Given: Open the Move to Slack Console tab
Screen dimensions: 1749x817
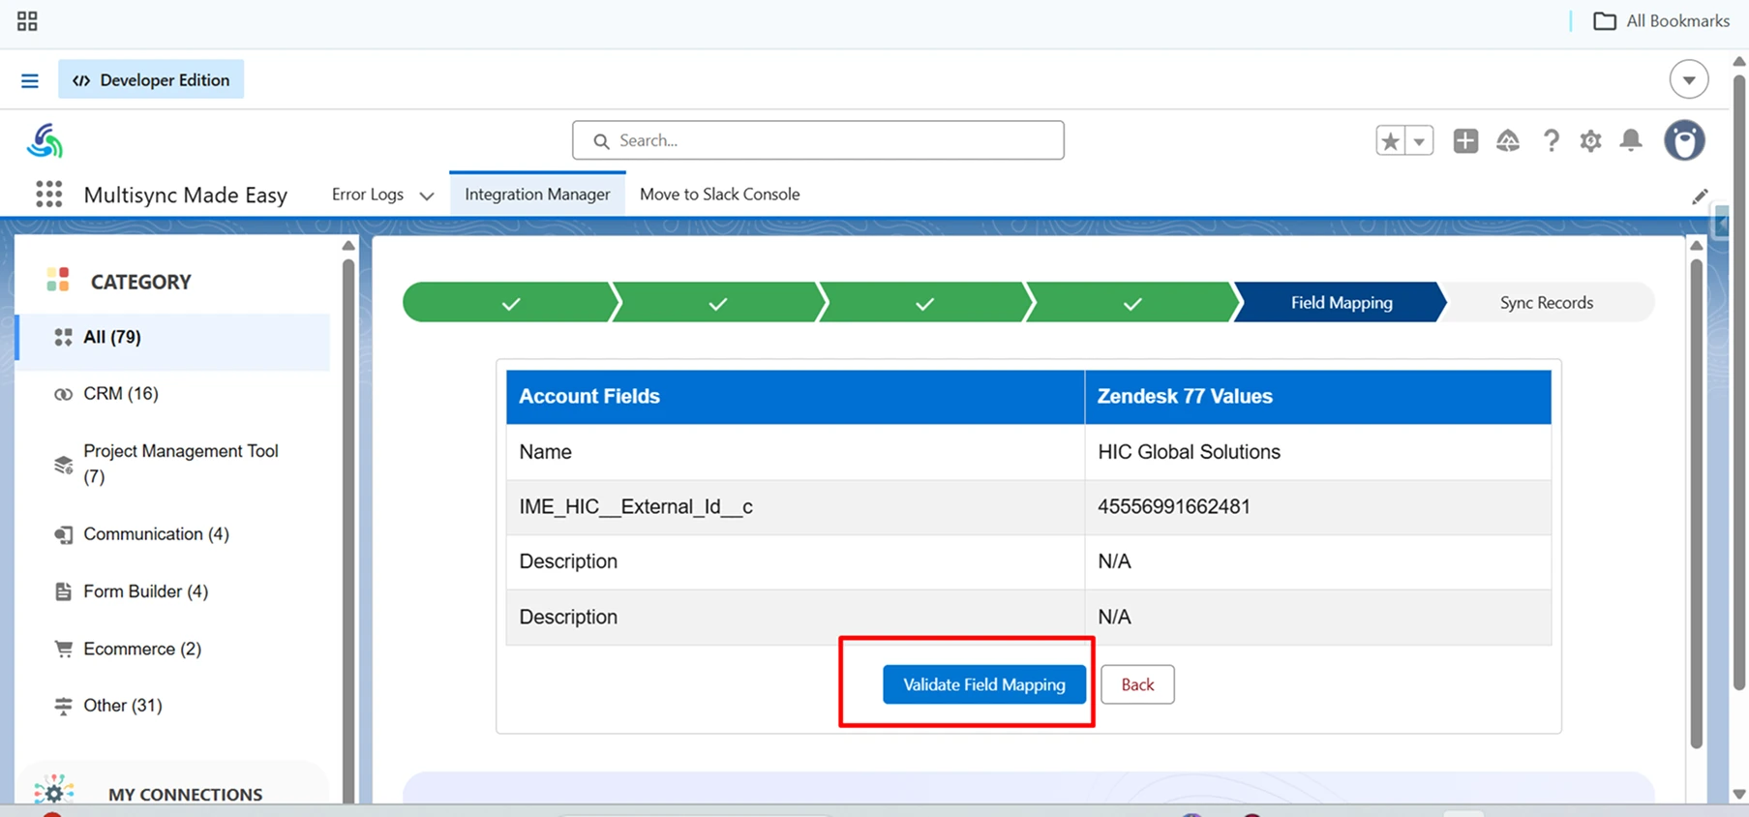Looking at the screenshot, I should (720, 195).
